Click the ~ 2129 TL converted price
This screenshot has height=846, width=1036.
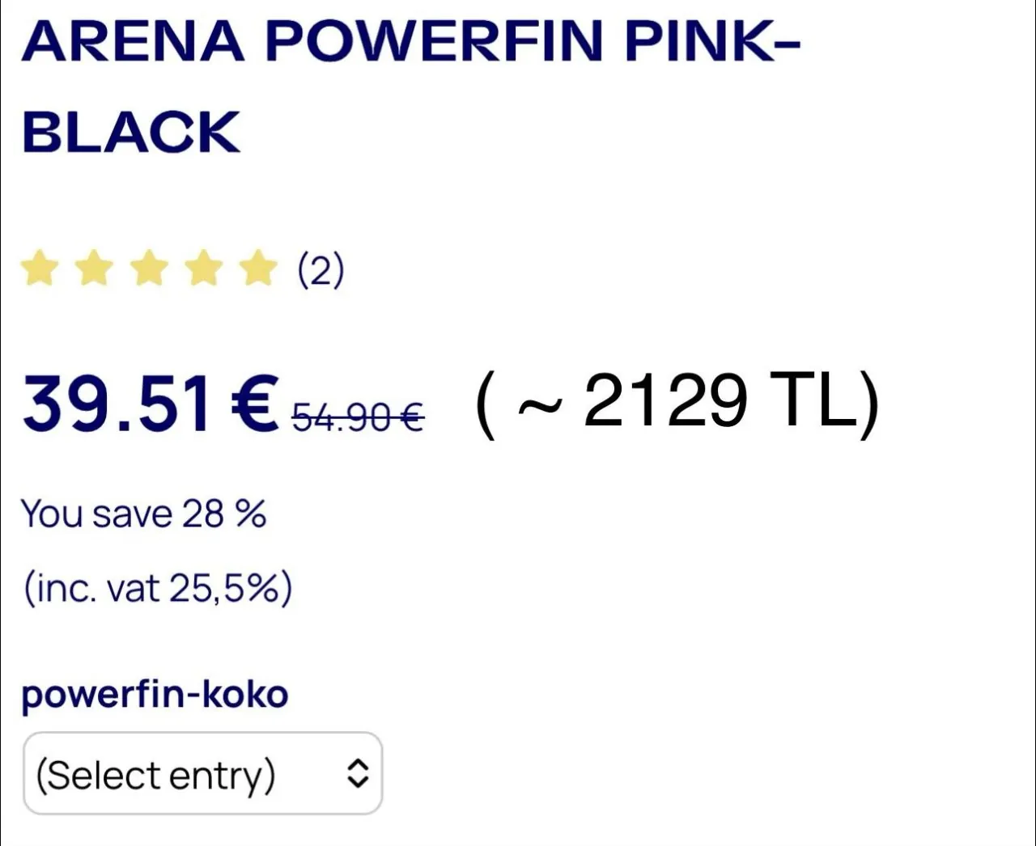click(678, 402)
